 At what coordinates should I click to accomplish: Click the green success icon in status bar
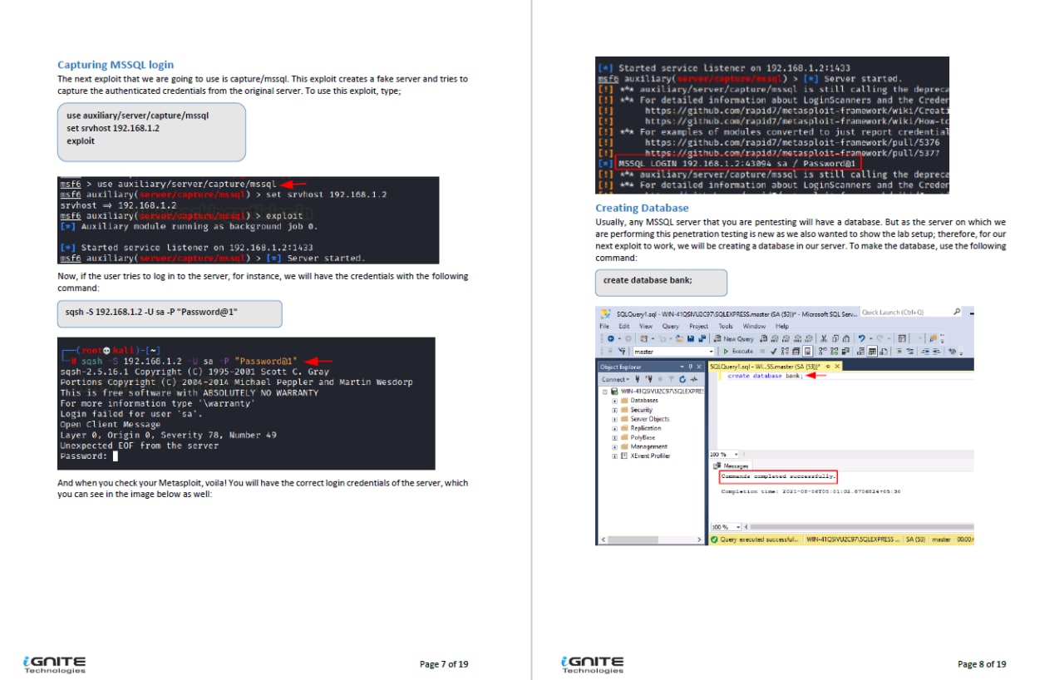(x=714, y=539)
